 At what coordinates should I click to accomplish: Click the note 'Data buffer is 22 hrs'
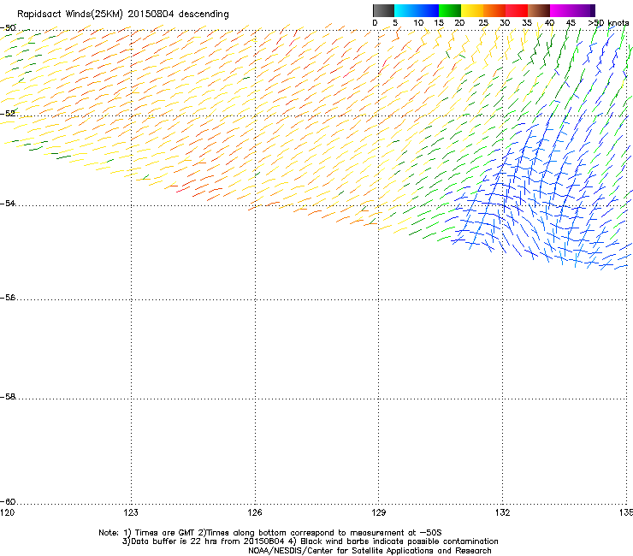175,541
